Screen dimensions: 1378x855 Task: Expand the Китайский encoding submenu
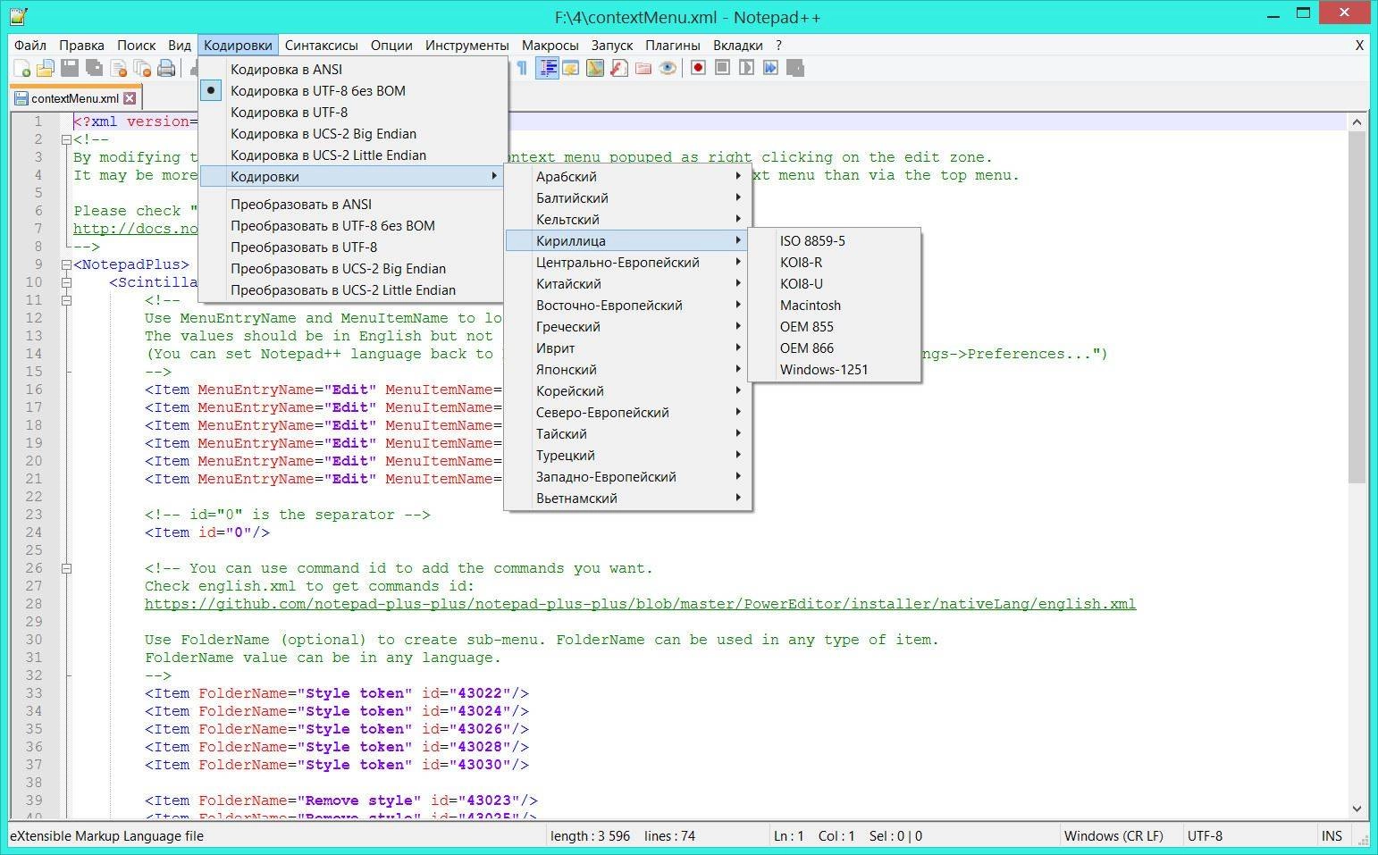pos(627,283)
